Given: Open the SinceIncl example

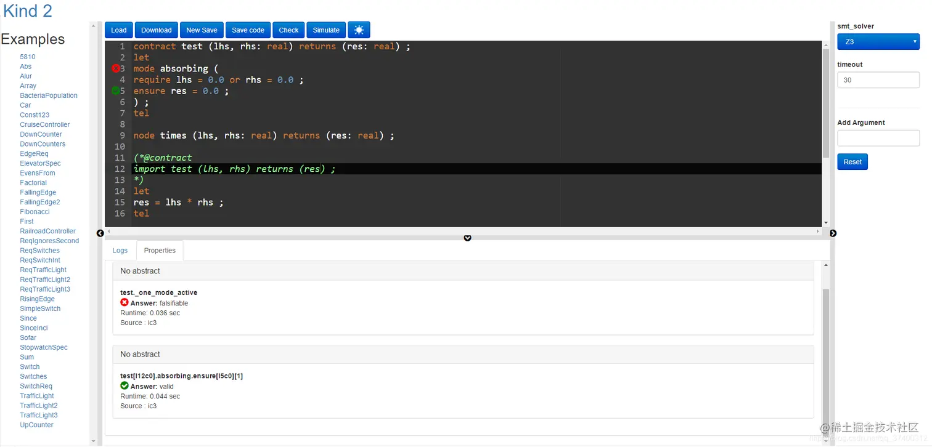Looking at the screenshot, I should [x=34, y=328].
